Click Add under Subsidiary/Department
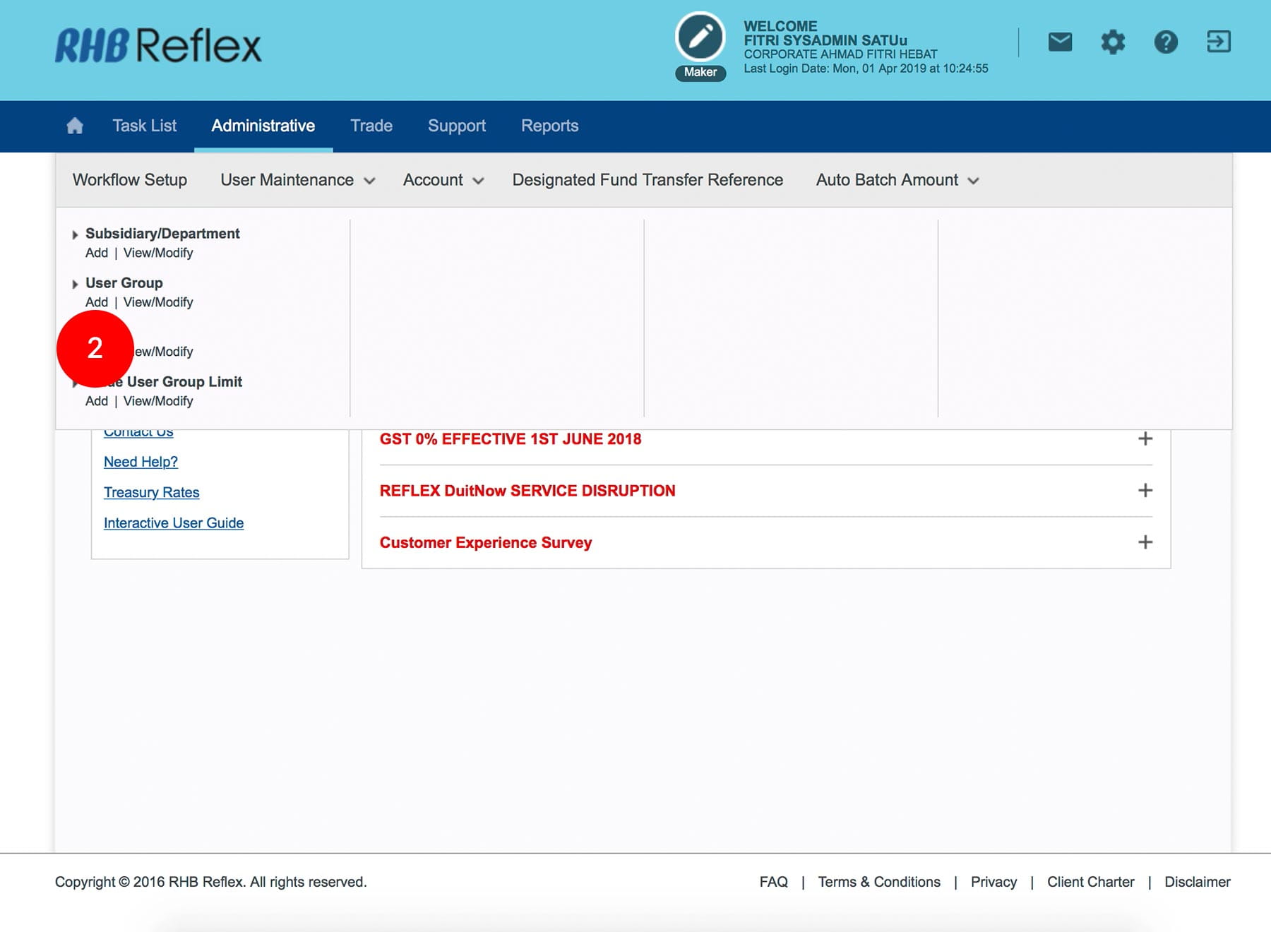The width and height of the screenshot is (1271, 932). [97, 253]
